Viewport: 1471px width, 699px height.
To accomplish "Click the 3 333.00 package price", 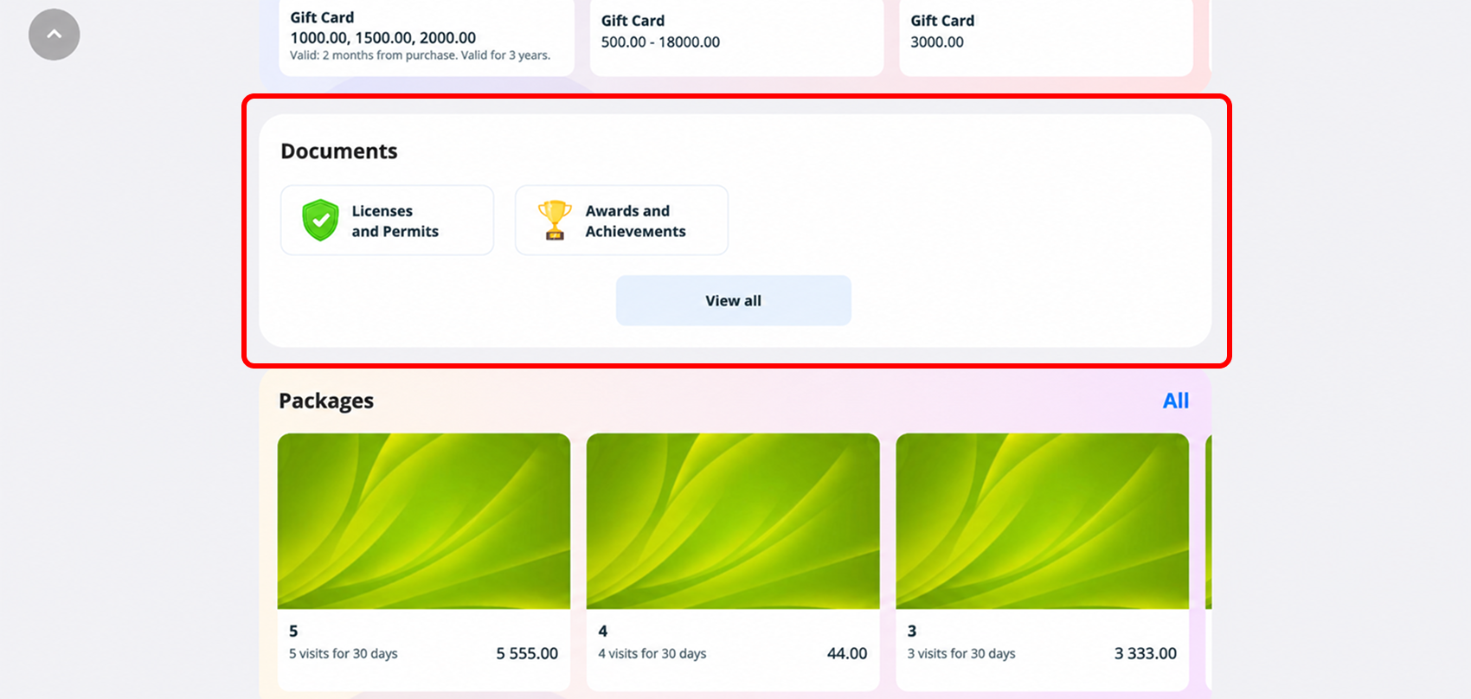I will [1146, 653].
